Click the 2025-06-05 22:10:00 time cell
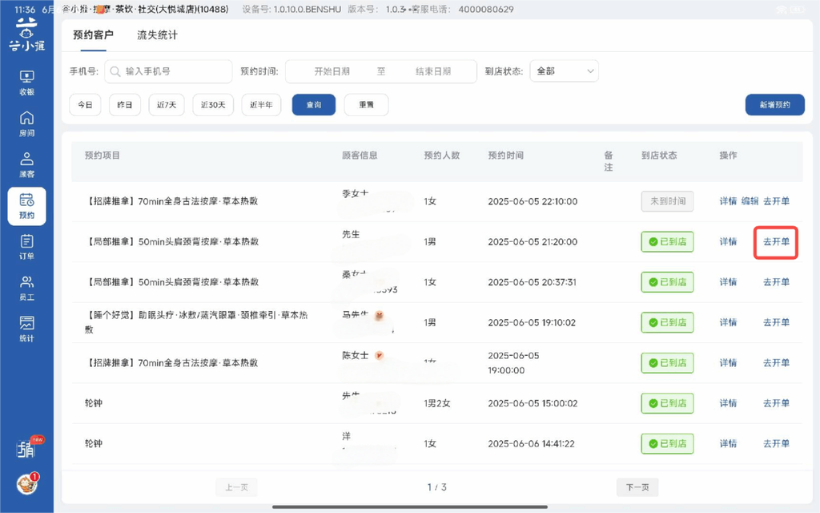820x513 pixels. click(x=533, y=201)
